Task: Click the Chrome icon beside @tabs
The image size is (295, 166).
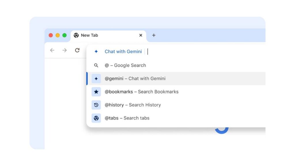Action: point(96,118)
